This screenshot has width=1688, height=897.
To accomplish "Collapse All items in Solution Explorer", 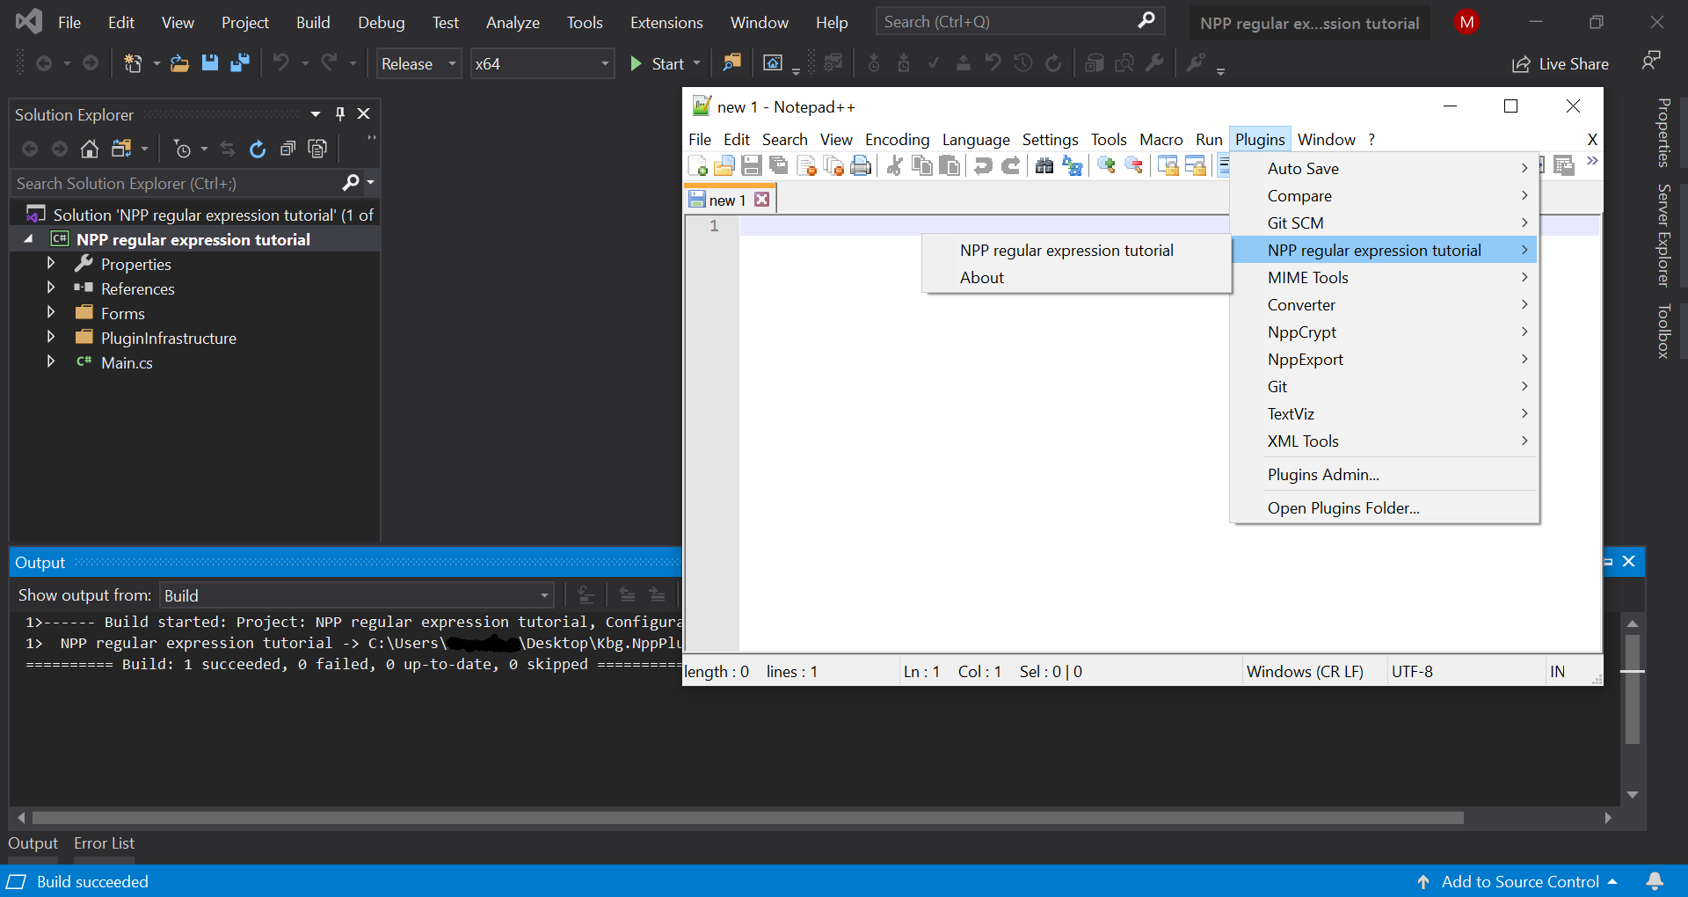I will [288, 149].
